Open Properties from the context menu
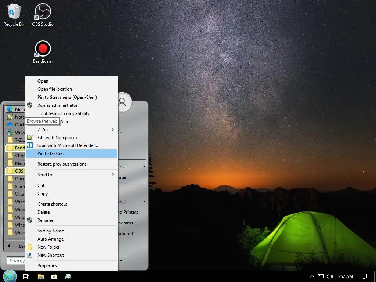 coord(71,266)
